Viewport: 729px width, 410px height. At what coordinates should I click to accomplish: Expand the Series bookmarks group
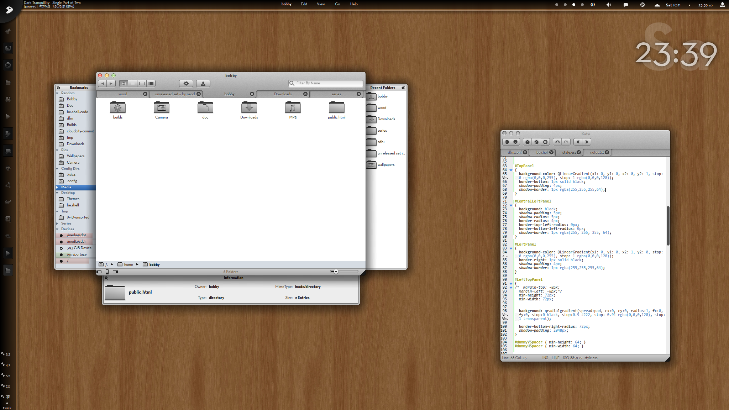[x=57, y=224]
